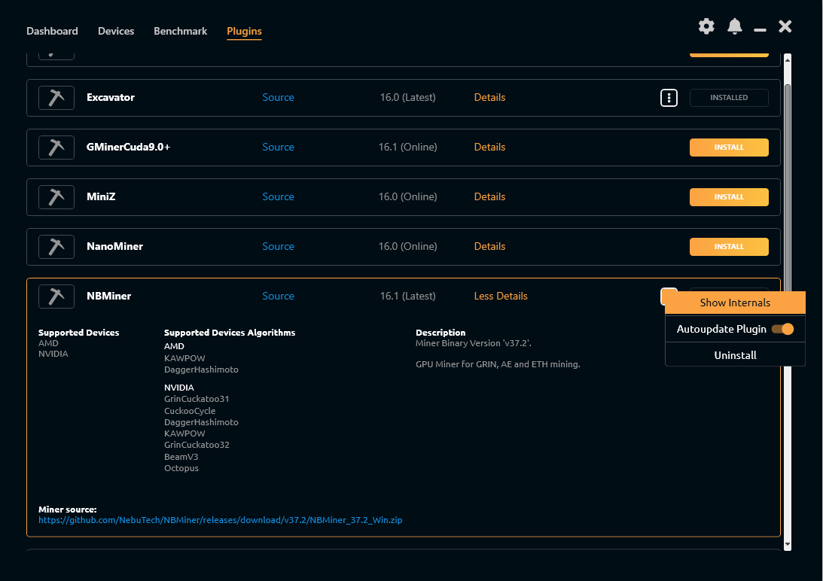Click the BeamV3 algorithm entry
Image resolution: width=823 pixels, height=581 pixels.
coord(181,457)
